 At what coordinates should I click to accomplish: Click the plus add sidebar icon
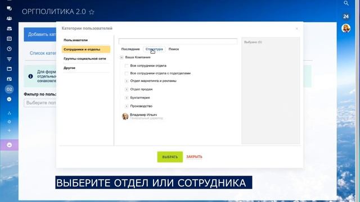click(9, 131)
